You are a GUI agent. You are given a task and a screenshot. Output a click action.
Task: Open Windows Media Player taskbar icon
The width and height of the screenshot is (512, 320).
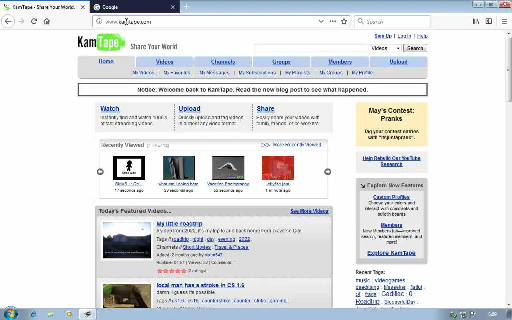click(69, 314)
